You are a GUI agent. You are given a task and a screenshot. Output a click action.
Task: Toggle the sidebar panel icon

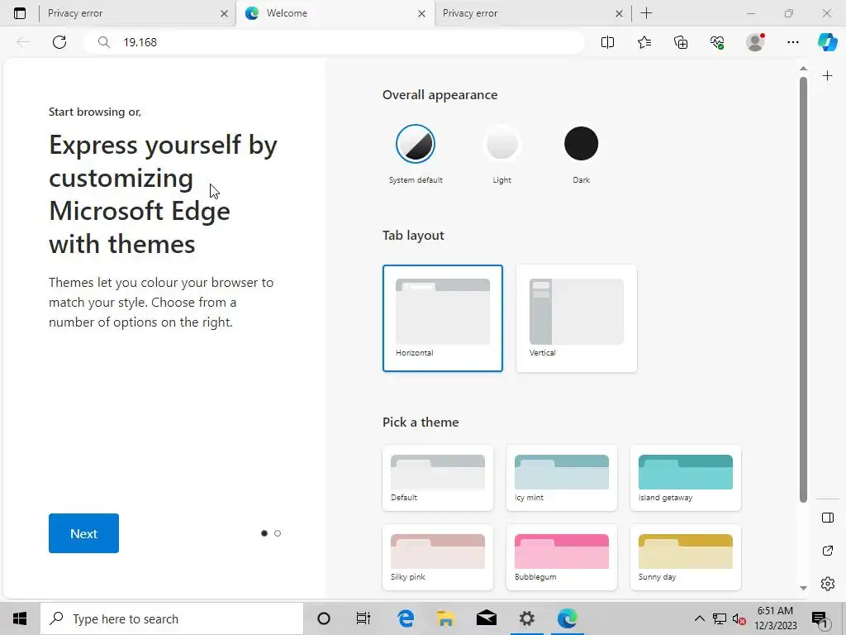tap(827, 518)
